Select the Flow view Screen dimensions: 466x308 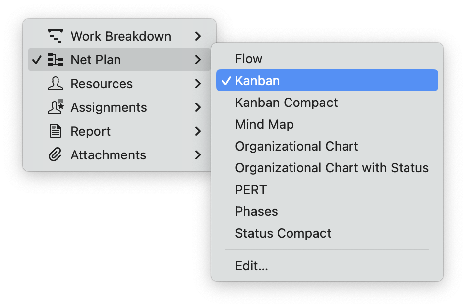pos(248,58)
